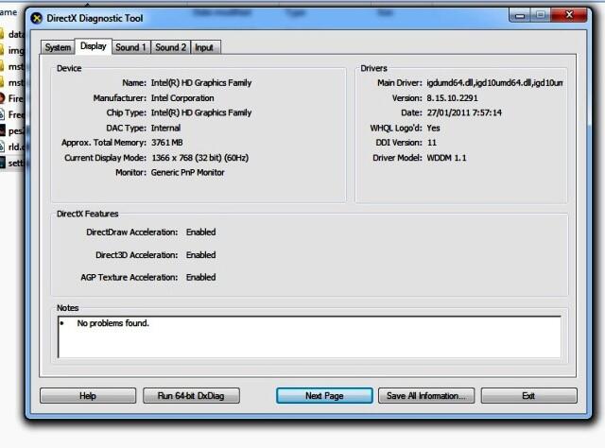
Task: Click the 'Fire' item in background Explorer window
Action: 15,99
